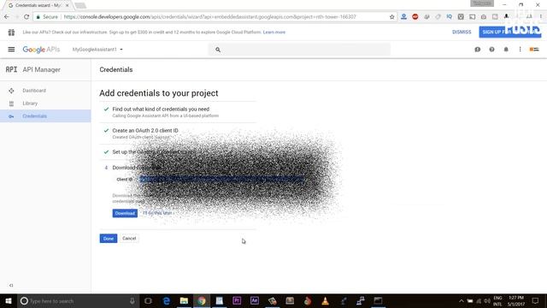Image resolution: width=547 pixels, height=308 pixels.
Task: Open the help question mark icon
Action: [492, 50]
